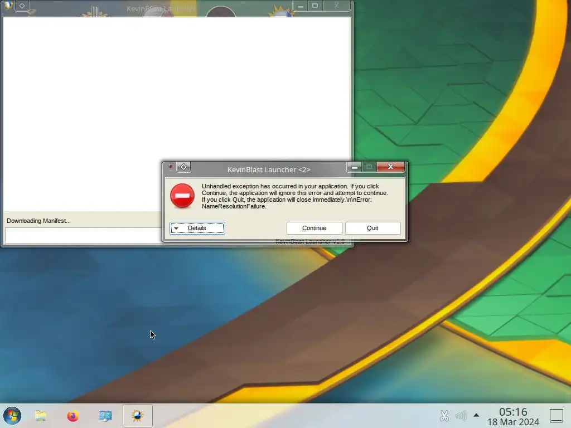Open system settings taskbar icon
The image size is (571, 428).
(x=105, y=416)
